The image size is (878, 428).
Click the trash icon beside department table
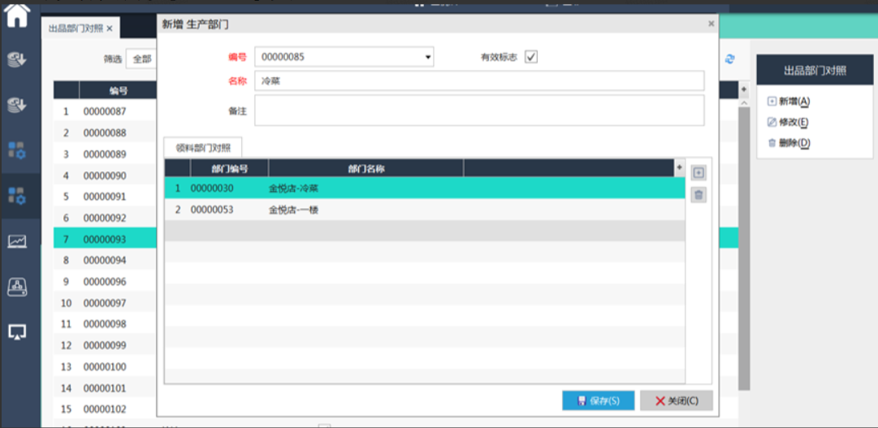[x=699, y=195]
